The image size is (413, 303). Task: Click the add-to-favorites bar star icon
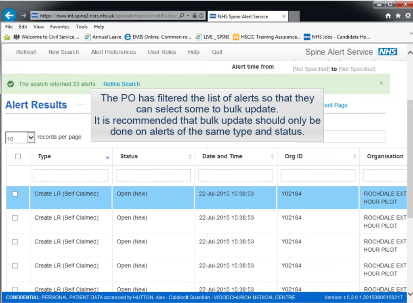coord(7,37)
